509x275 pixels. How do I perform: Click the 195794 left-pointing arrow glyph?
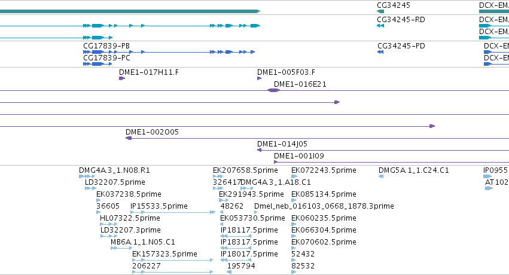click(229, 272)
